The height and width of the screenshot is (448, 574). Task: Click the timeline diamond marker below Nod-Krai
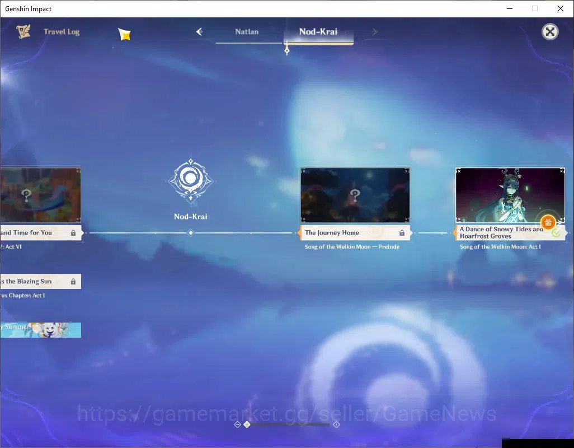click(191, 233)
